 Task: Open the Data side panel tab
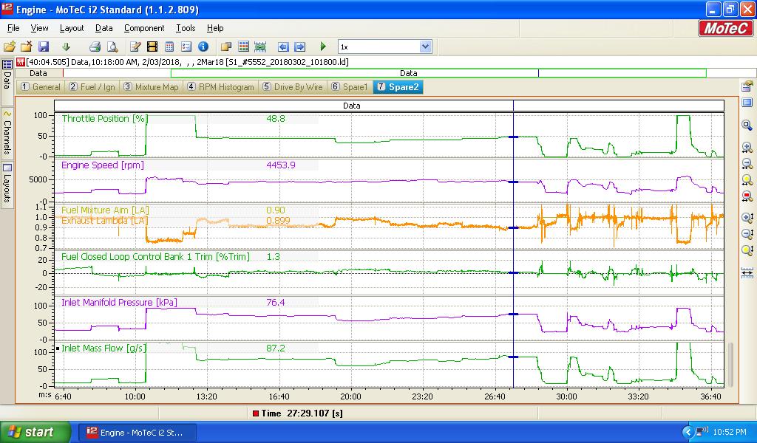pos(7,81)
